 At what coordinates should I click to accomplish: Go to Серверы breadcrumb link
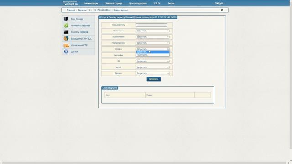coord(82,10)
